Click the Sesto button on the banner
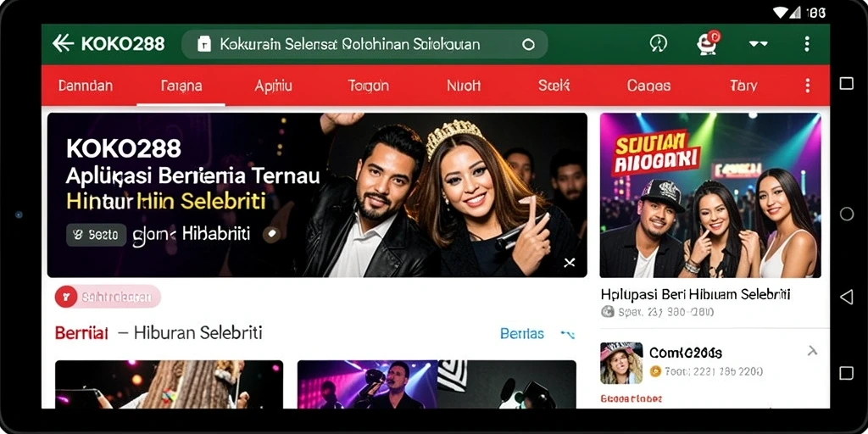The width and height of the screenshot is (868, 434). point(97,235)
